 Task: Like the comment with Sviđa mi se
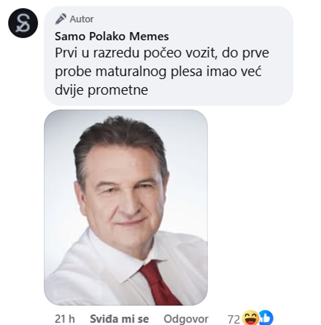click(x=119, y=319)
